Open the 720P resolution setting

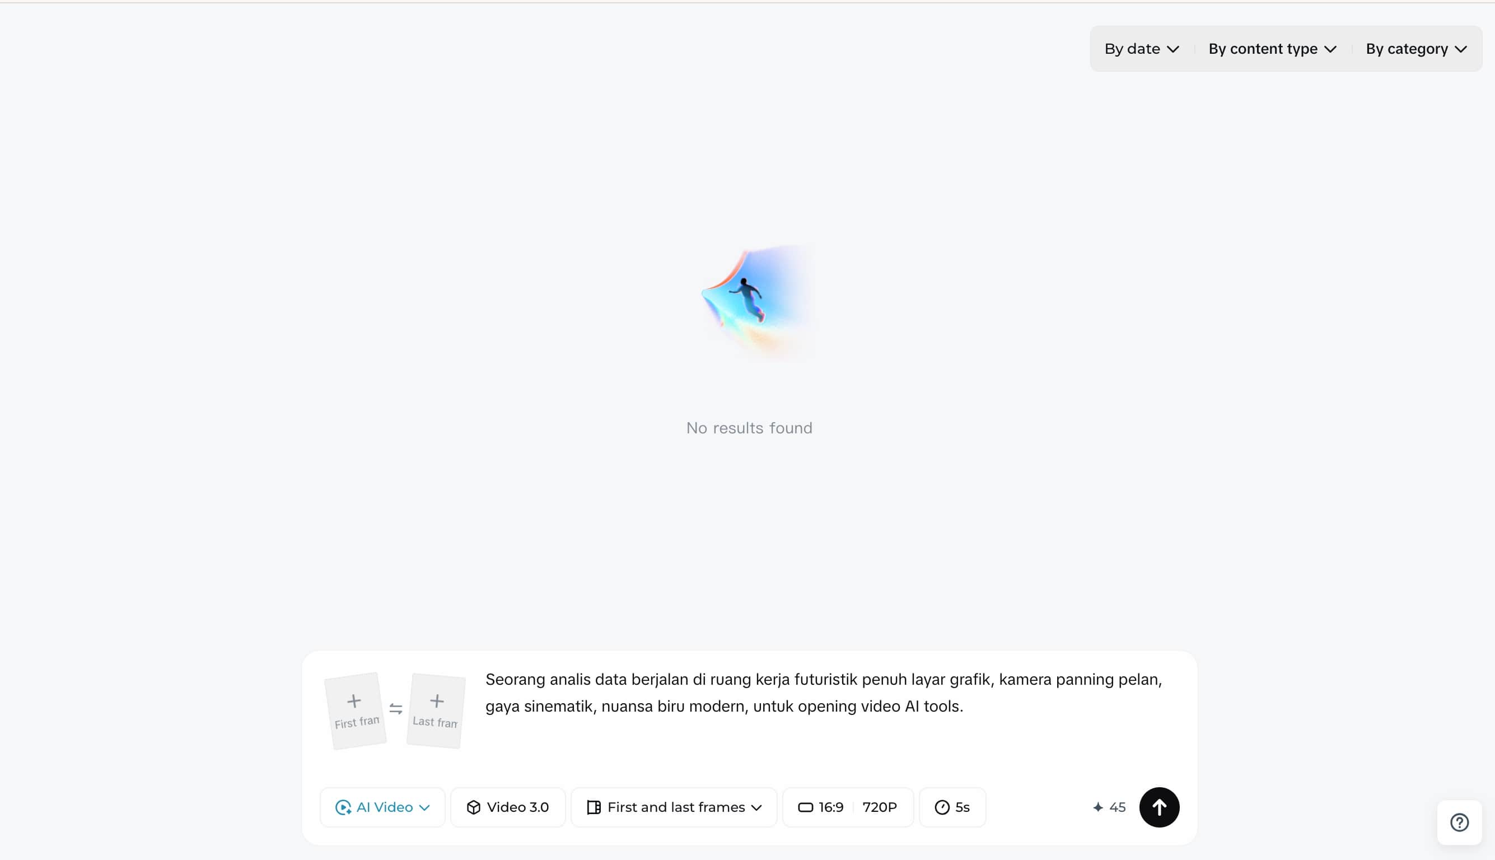pos(880,807)
